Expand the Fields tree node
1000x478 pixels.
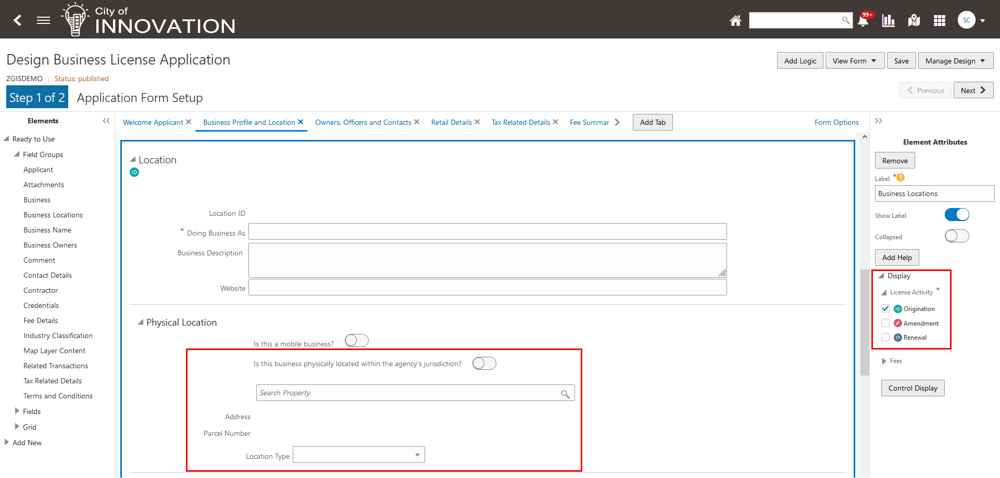click(x=17, y=411)
